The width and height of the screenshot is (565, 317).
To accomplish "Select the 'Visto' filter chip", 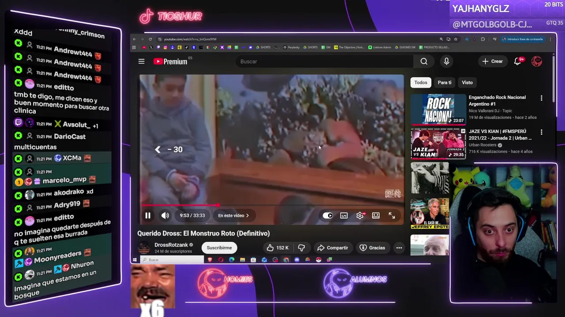I will tap(467, 82).
